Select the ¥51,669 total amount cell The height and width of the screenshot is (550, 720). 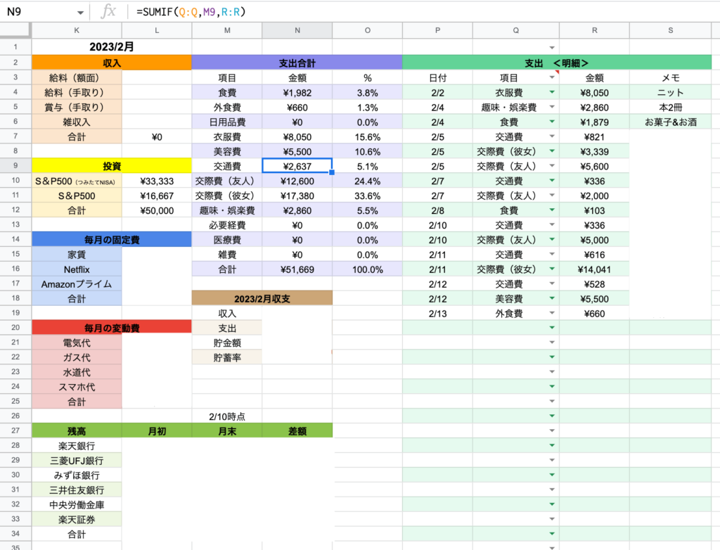[x=297, y=269]
